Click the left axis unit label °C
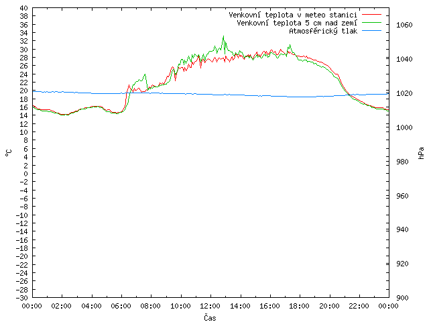Screen dimensions: 429x322 [x=9, y=153]
